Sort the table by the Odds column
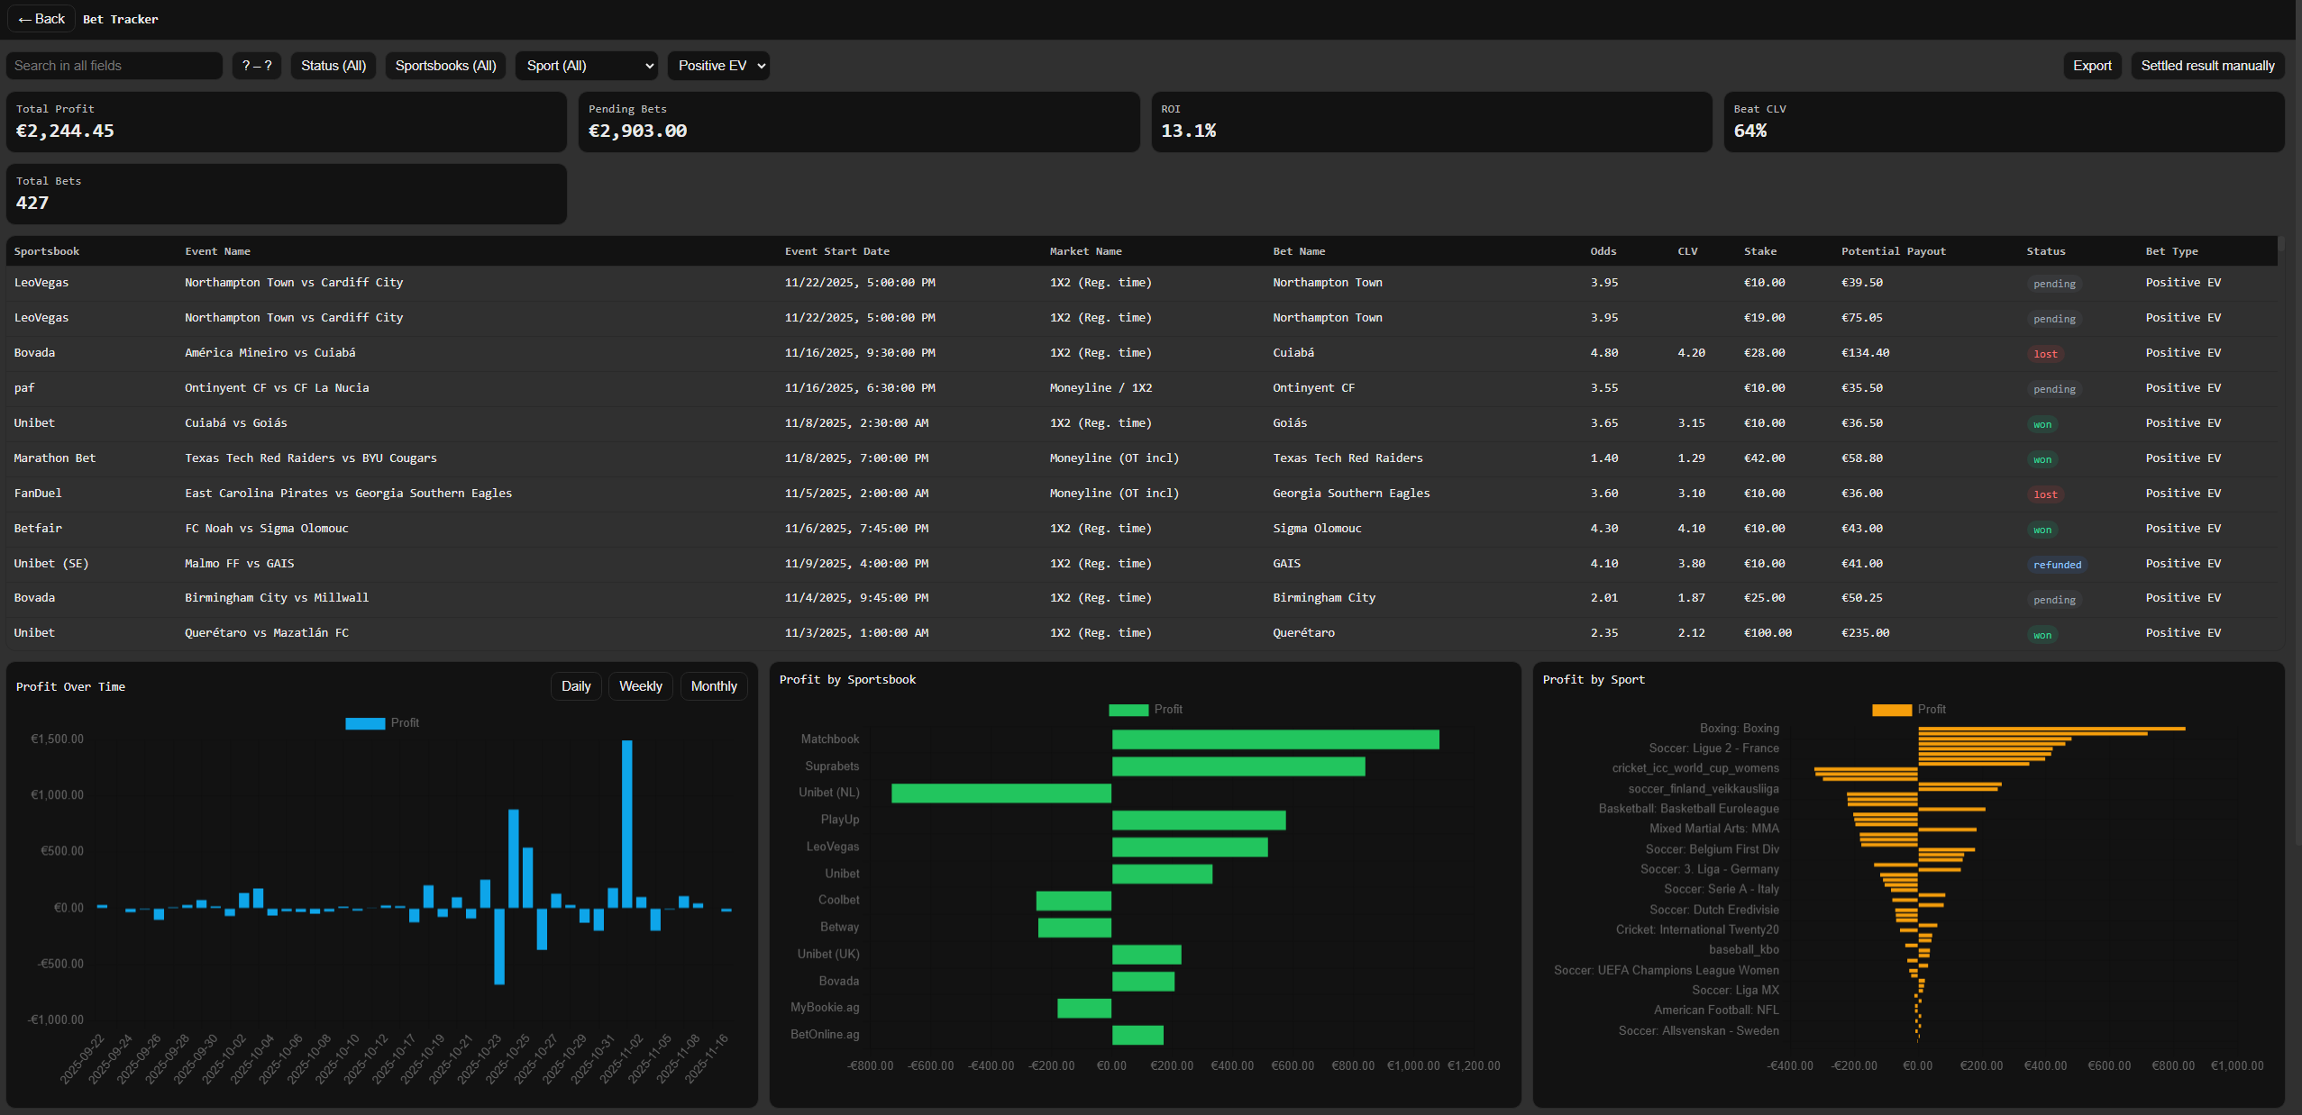 pos(1603,251)
